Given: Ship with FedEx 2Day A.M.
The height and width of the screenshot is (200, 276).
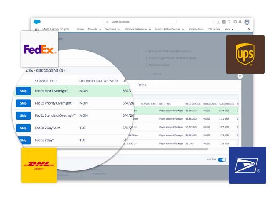Looking at the screenshot, I should click(x=23, y=128).
